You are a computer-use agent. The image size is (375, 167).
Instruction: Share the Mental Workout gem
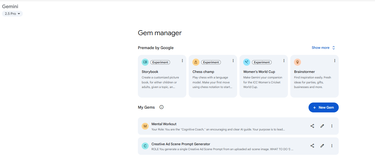coord(312,126)
